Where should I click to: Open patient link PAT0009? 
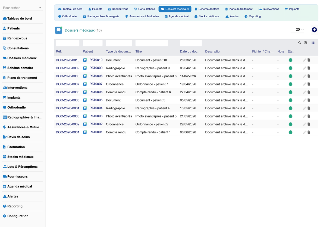96,68
